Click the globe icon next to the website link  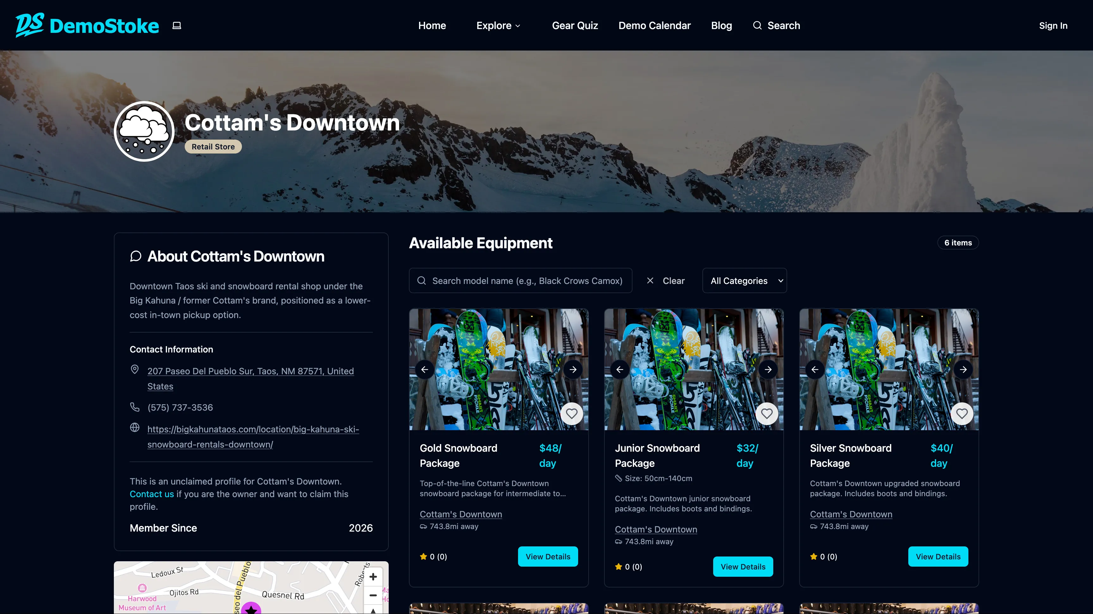pyautogui.click(x=135, y=428)
